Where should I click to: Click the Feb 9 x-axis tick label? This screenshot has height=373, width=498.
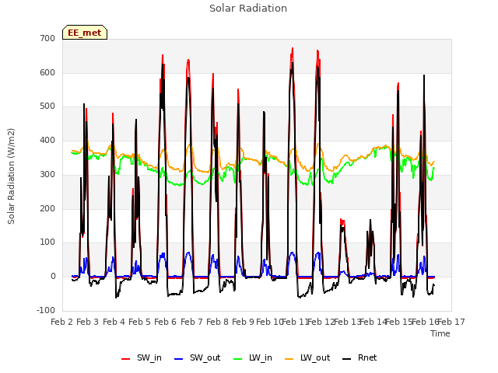(244, 322)
